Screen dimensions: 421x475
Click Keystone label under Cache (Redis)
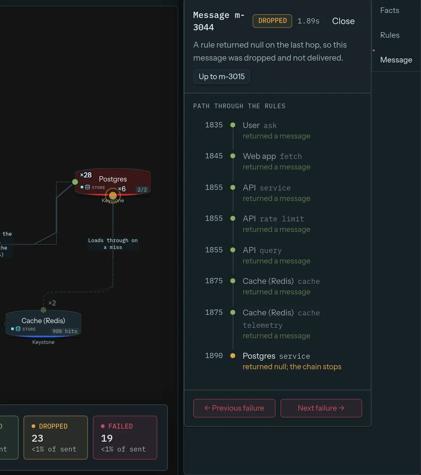[43, 342]
